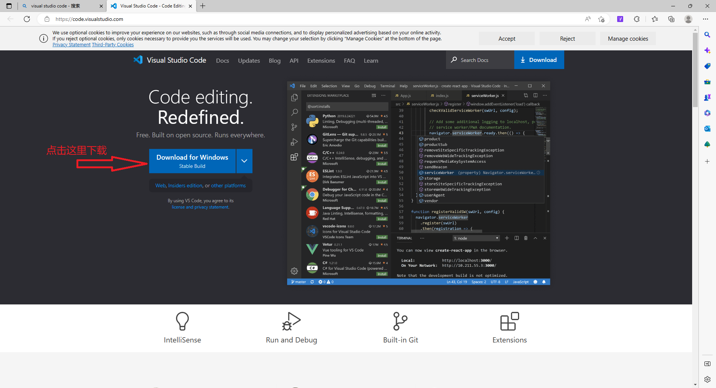Screen dimensions: 716x388
Task: Open the Third-Party Cookies link
Action: 113,45
